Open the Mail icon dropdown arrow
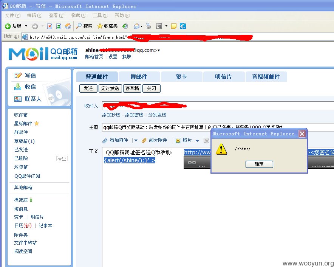 coord(141,26)
